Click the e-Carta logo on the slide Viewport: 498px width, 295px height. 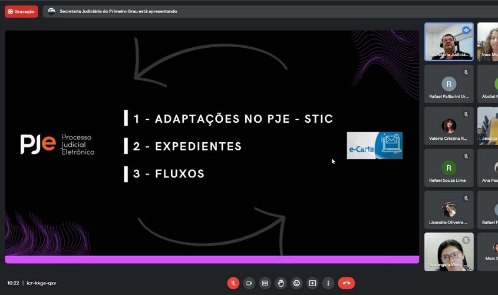pyautogui.click(x=374, y=145)
